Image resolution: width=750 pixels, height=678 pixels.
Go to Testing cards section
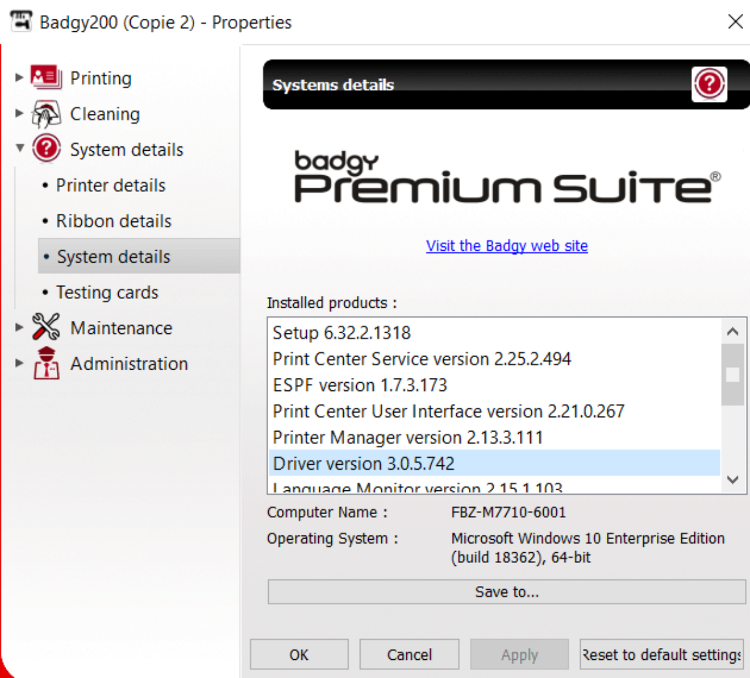point(107,292)
